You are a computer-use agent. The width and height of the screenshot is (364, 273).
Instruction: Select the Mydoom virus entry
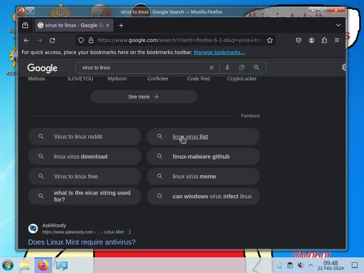pyautogui.click(x=117, y=79)
